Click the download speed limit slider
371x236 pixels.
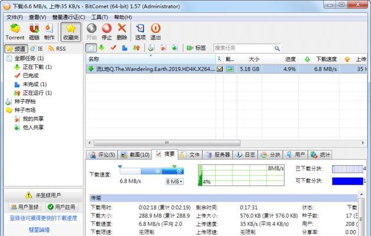pos(152,171)
